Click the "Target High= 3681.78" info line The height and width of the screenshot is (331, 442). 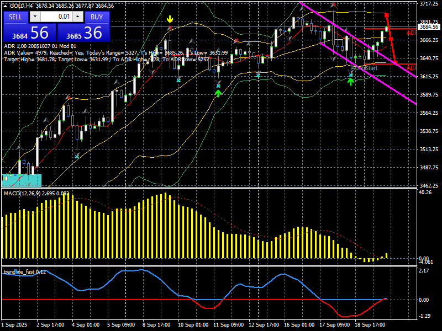click(106, 60)
